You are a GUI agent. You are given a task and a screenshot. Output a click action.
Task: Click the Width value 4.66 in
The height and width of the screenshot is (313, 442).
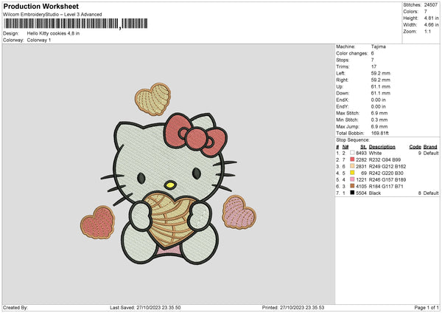(431, 25)
